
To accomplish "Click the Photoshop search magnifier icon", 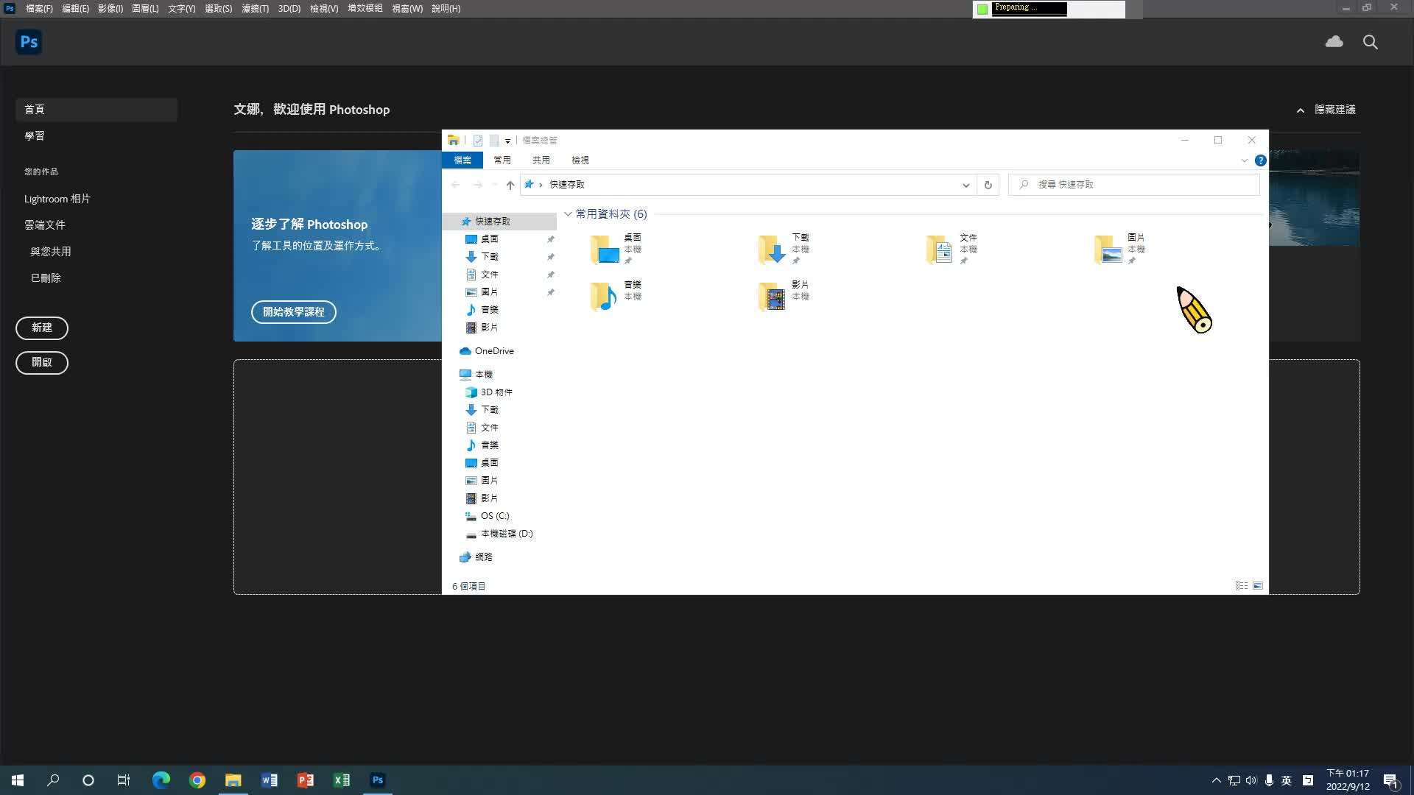I will (1371, 42).
